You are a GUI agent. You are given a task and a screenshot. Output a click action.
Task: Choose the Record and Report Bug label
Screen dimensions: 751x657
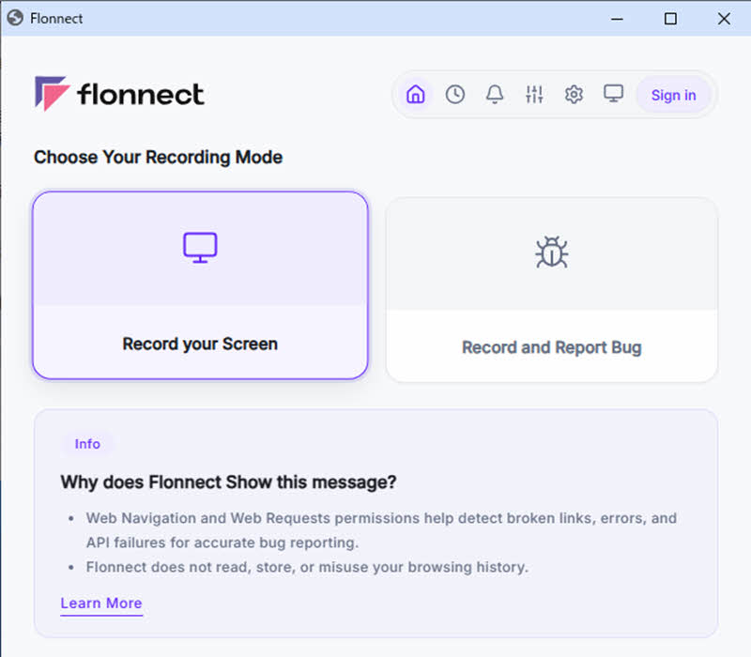click(552, 347)
